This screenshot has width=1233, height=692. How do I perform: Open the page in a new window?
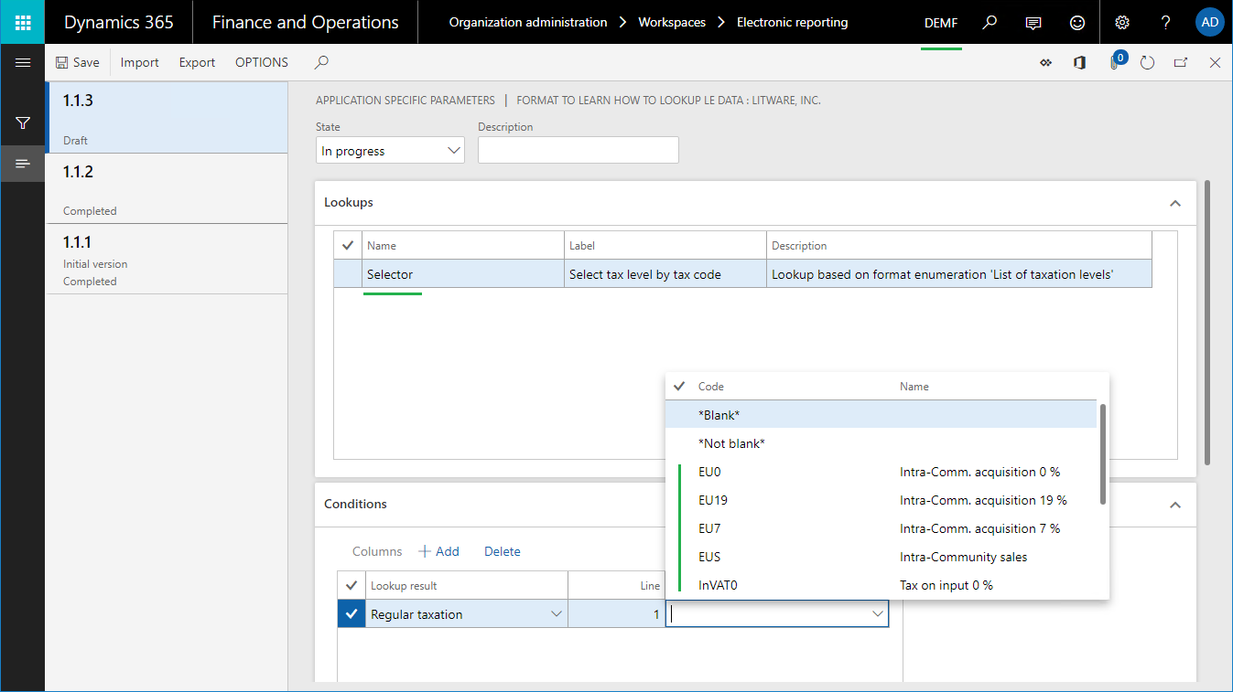click(x=1181, y=62)
